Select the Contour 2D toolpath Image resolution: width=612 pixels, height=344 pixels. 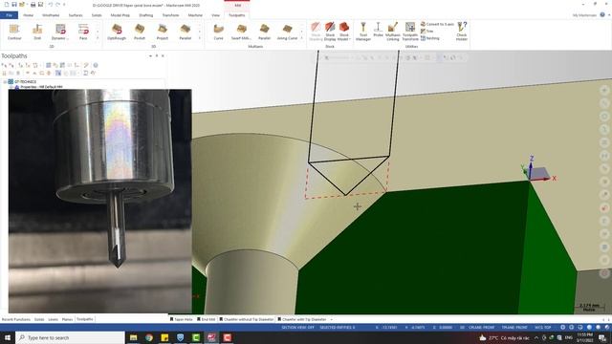(14, 32)
